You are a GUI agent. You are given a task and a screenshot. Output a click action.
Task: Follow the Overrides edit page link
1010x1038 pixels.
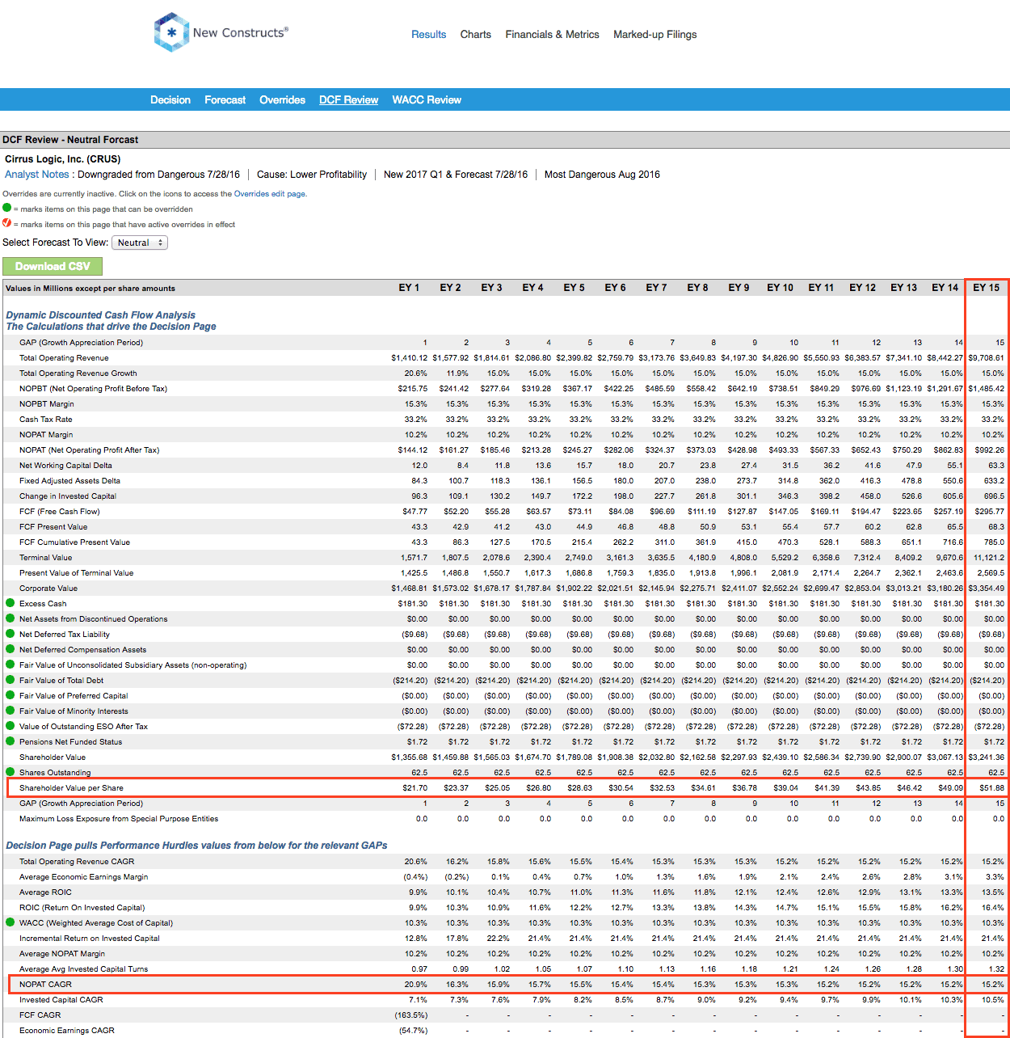(x=270, y=194)
